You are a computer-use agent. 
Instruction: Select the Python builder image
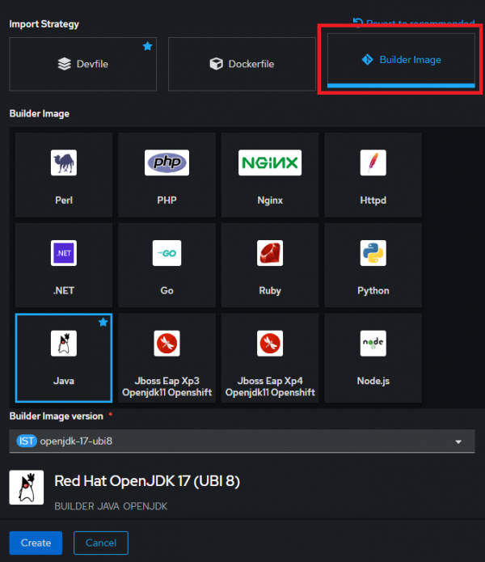tap(373, 265)
